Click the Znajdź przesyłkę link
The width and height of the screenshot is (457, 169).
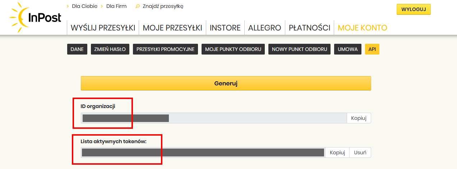click(x=163, y=6)
